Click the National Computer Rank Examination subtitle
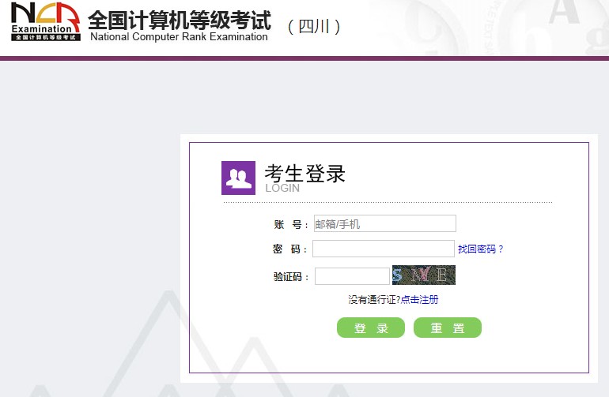This screenshot has height=397, width=609. pyautogui.click(x=179, y=37)
